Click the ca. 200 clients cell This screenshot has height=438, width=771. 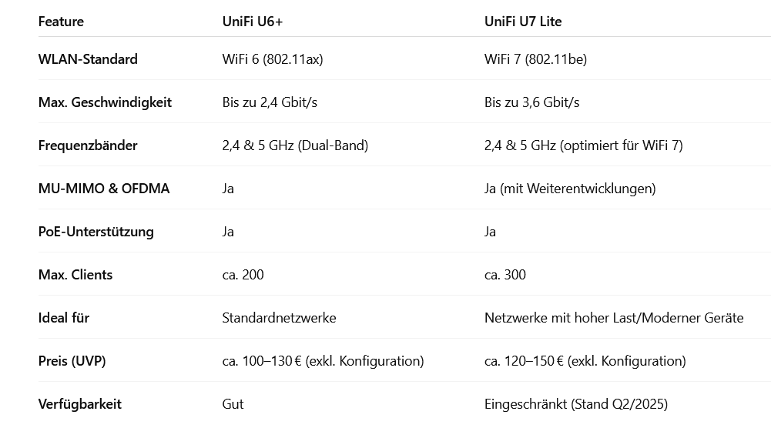tap(243, 275)
